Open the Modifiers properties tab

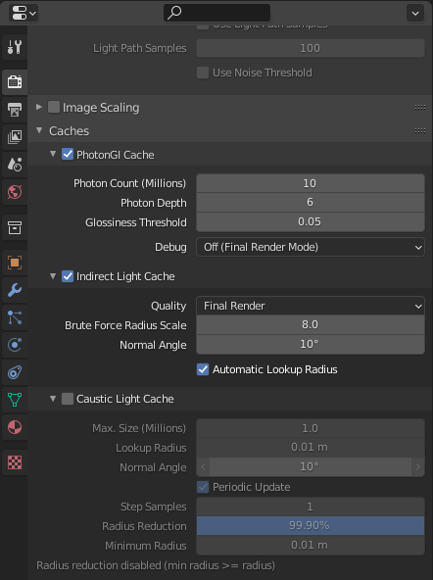tap(15, 290)
